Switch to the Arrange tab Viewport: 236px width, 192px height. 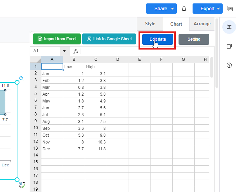pos(202,24)
